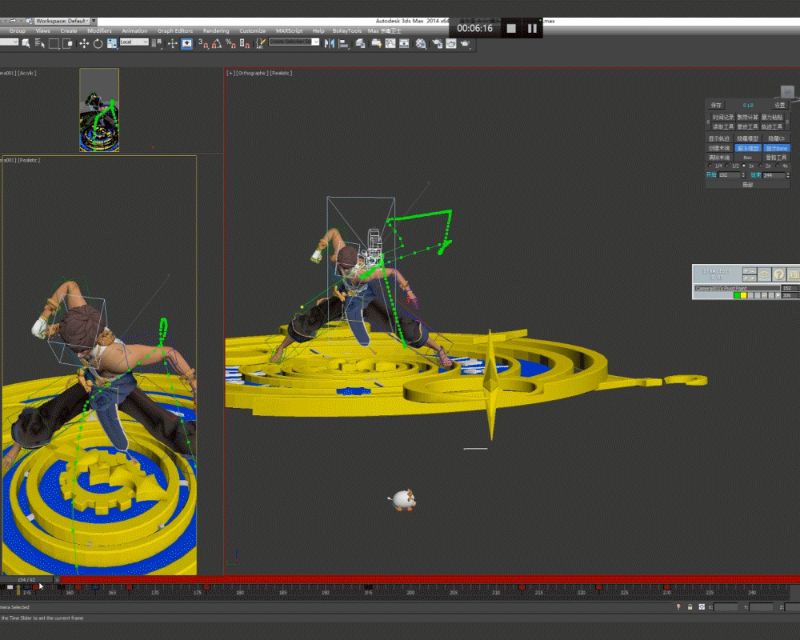The width and height of the screenshot is (800, 640).
Task: Pause the screen recording
Action: coord(532,29)
